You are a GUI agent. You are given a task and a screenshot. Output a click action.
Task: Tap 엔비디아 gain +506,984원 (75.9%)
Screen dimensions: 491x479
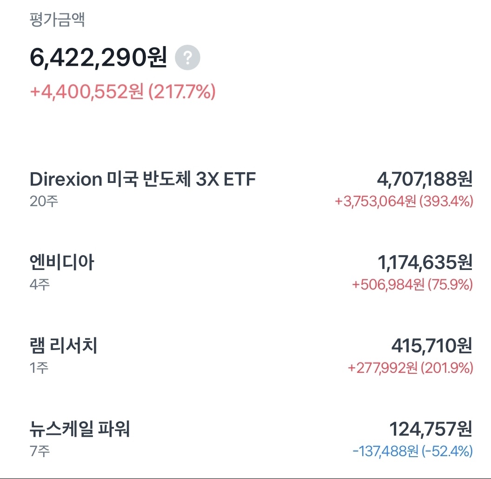[x=412, y=284]
